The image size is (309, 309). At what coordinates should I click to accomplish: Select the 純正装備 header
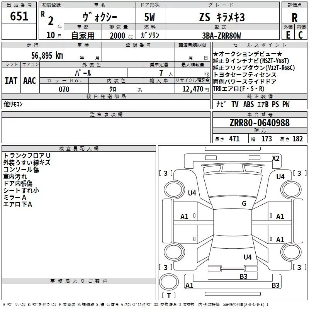pyautogui.click(x=260, y=96)
